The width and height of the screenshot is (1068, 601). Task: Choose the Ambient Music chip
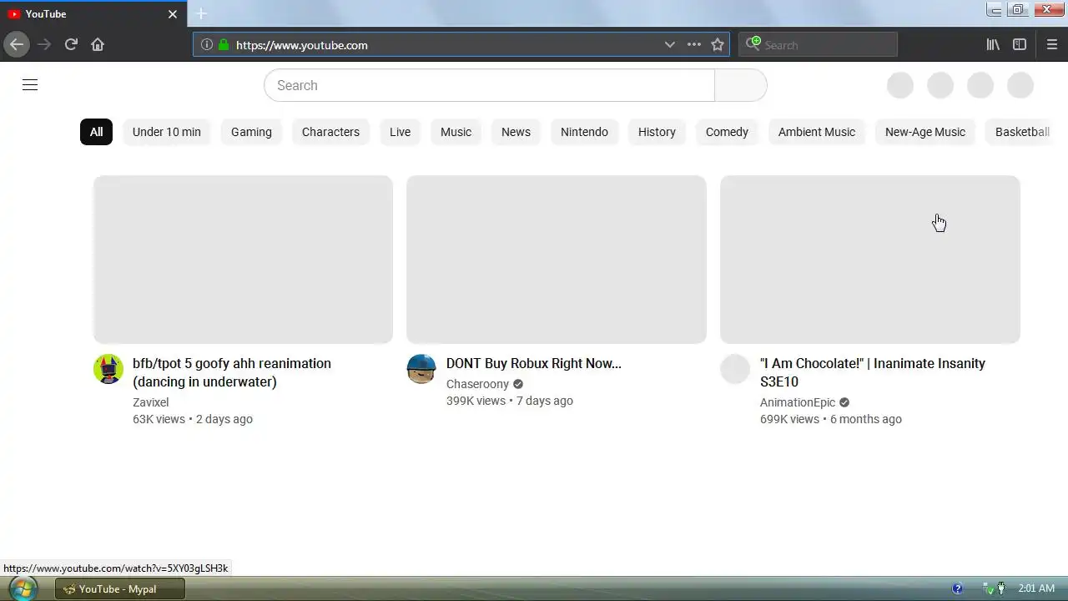coord(817,132)
